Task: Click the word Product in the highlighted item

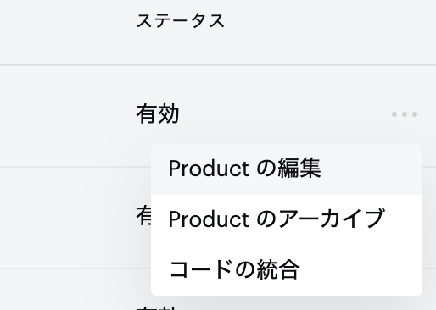Action: click(x=209, y=169)
